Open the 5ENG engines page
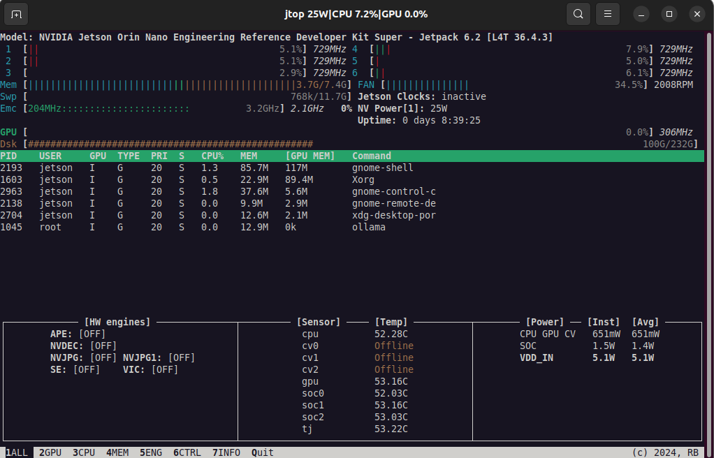 coord(151,452)
